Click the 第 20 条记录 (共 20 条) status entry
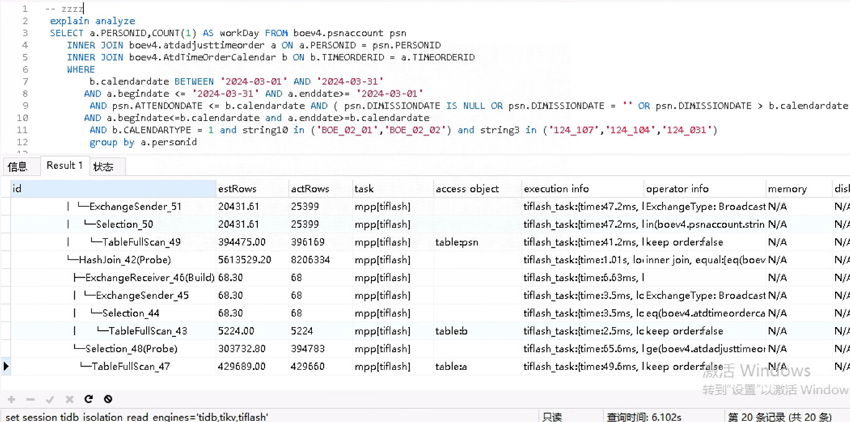Viewport: 850px width, 422px height. click(x=780, y=416)
